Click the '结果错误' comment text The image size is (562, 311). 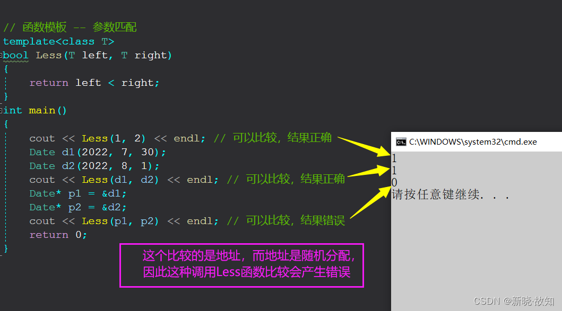pos(323,220)
